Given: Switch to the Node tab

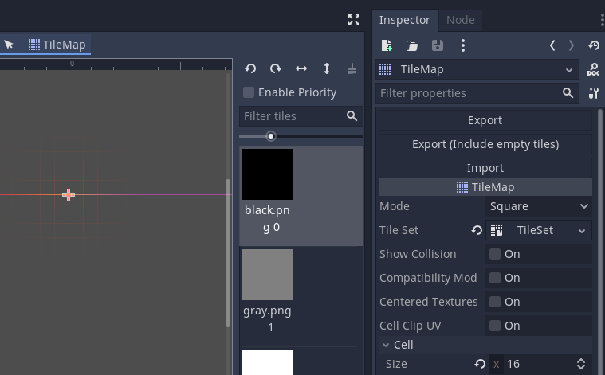Looking at the screenshot, I should click(x=460, y=20).
